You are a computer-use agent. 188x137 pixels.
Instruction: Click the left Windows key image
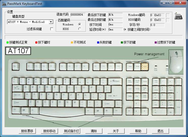click(x=25, y=110)
